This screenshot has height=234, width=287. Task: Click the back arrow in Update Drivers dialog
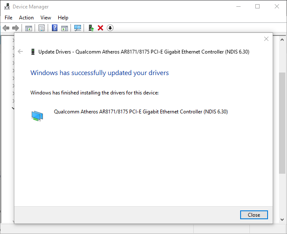pos(20,51)
